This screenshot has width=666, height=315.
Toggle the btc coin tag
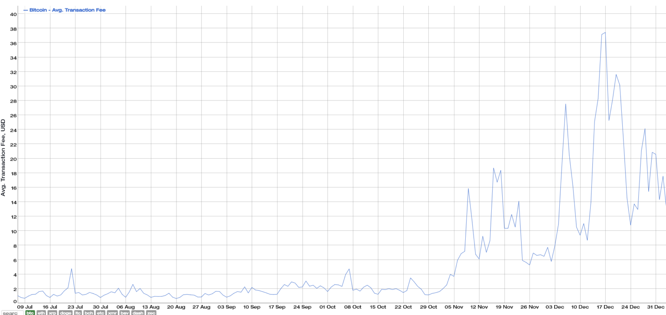30,312
